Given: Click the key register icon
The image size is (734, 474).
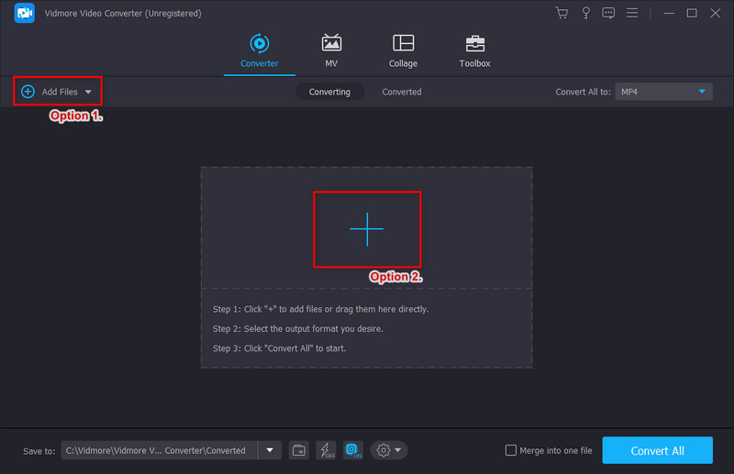Looking at the screenshot, I should point(584,13).
